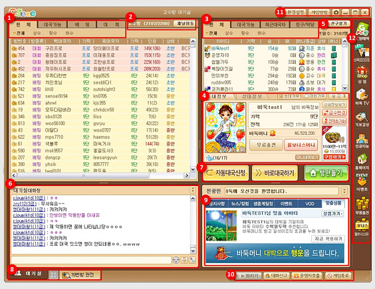Click the 게임종료 exit game button
This screenshot has height=289, width=375.
coord(339,276)
